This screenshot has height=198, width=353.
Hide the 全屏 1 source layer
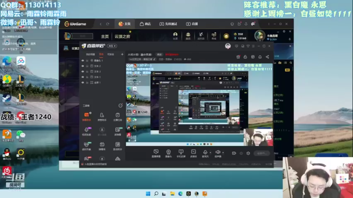[83, 83]
